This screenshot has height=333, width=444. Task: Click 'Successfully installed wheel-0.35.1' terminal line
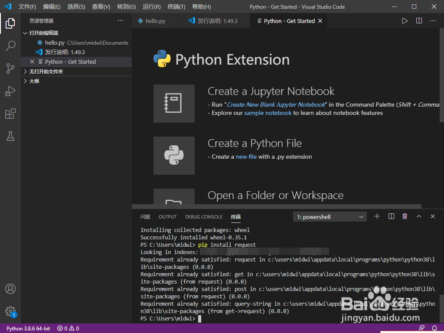(x=193, y=237)
